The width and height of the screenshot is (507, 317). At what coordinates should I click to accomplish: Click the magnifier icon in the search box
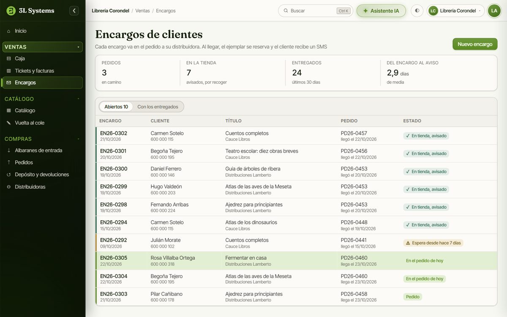click(x=286, y=11)
